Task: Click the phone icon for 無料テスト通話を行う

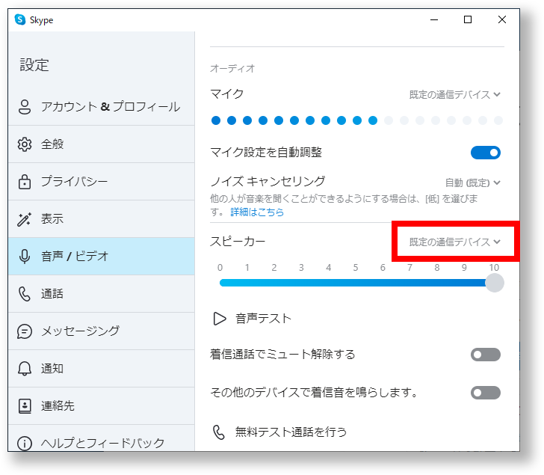Action: click(x=219, y=432)
